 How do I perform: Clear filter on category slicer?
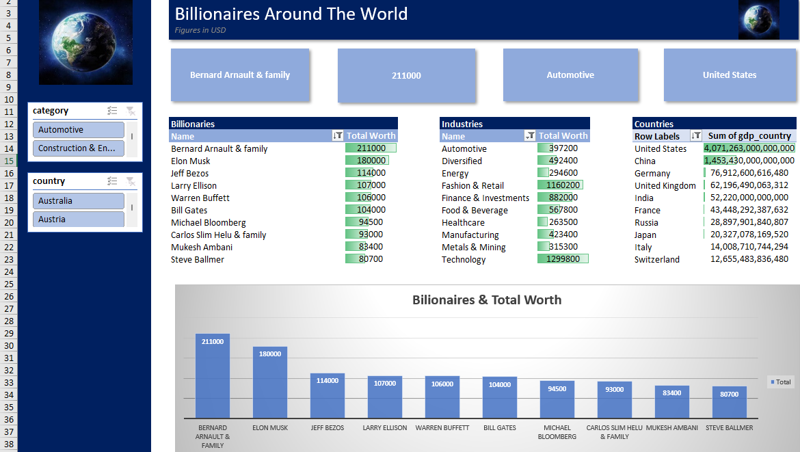click(131, 111)
